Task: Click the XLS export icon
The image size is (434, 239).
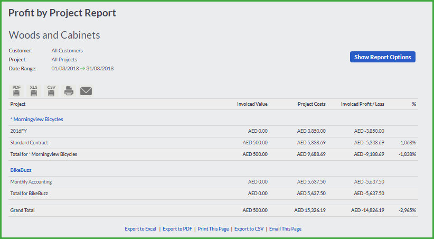Action: [x=34, y=91]
